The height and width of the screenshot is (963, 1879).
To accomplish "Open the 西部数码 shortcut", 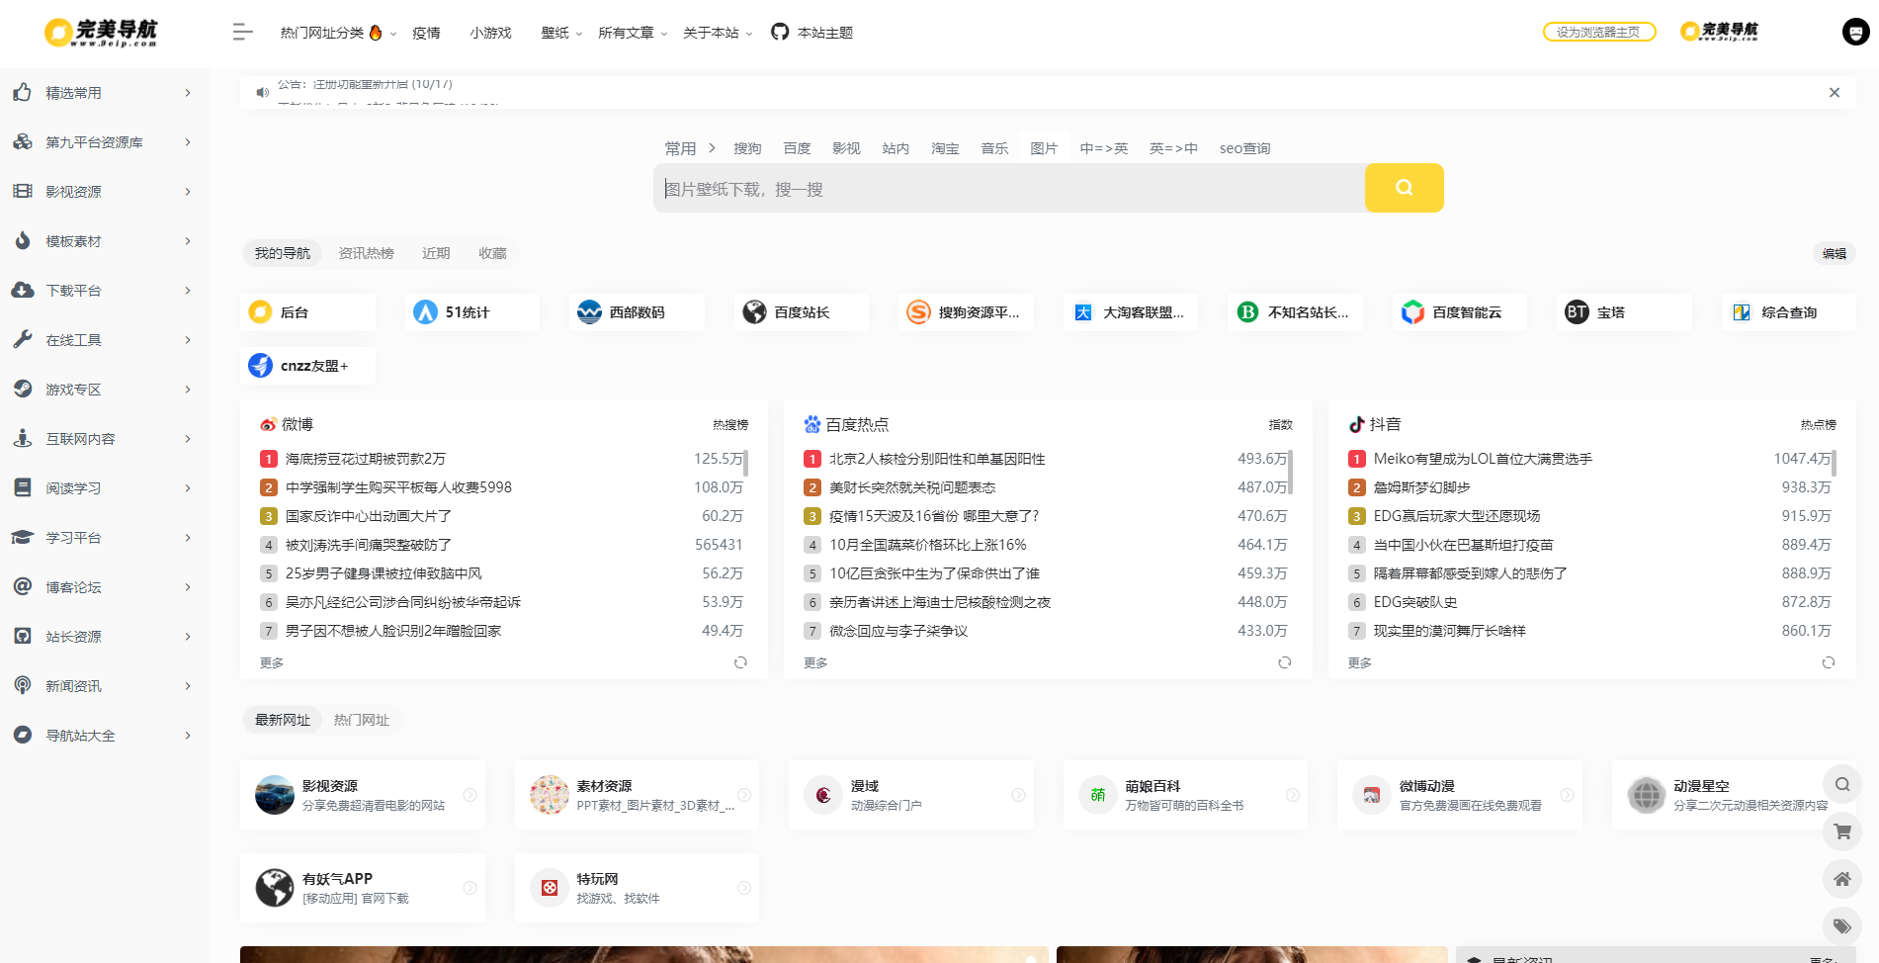I will pyautogui.click(x=637, y=312).
